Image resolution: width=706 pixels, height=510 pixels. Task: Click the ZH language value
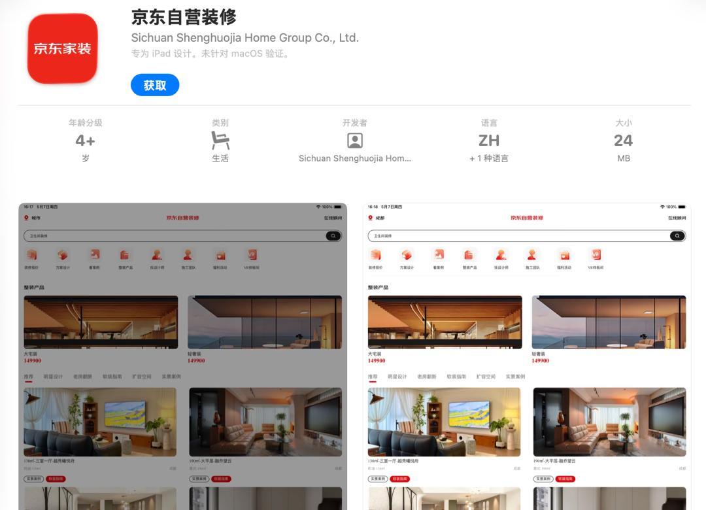pyautogui.click(x=489, y=141)
